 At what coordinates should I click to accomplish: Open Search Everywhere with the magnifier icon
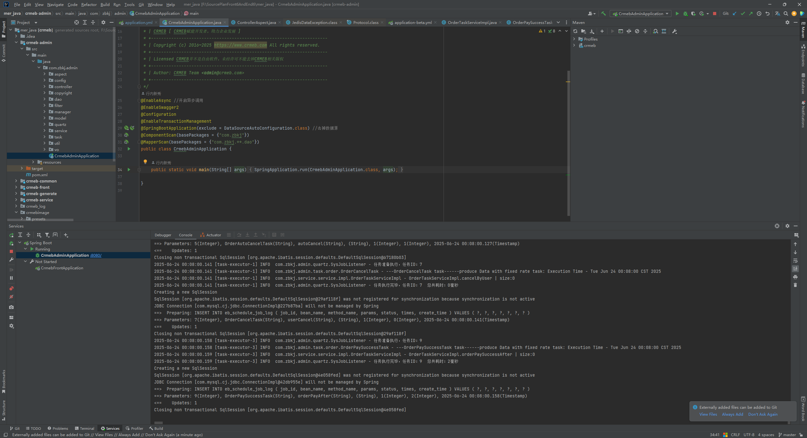[786, 14]
